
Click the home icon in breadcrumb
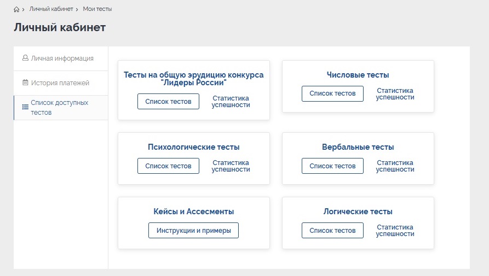16,9
